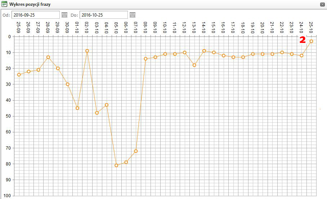Screen dimensions: 327x199
Task: Select the chart data point for 14-10
Action: coord(204,51)
